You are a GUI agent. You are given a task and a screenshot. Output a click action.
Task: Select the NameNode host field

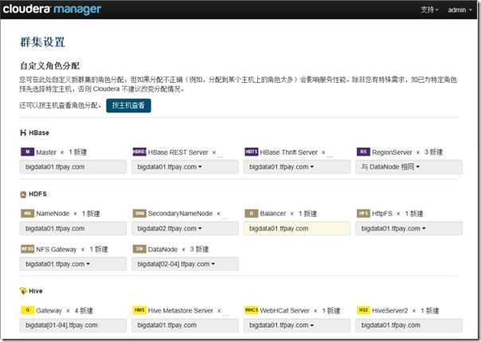pos(73,229)
